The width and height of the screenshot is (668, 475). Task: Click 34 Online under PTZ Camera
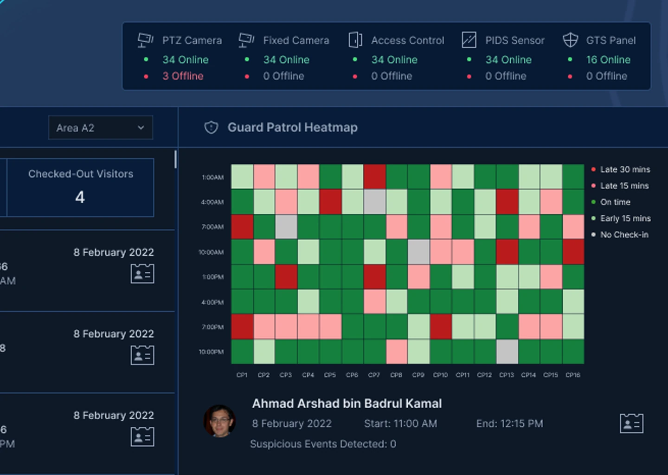point(186,60)
